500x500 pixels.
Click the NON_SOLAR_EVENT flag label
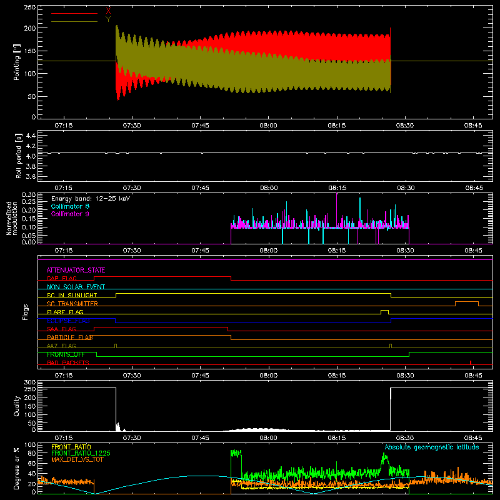click(x=76, y=287)
